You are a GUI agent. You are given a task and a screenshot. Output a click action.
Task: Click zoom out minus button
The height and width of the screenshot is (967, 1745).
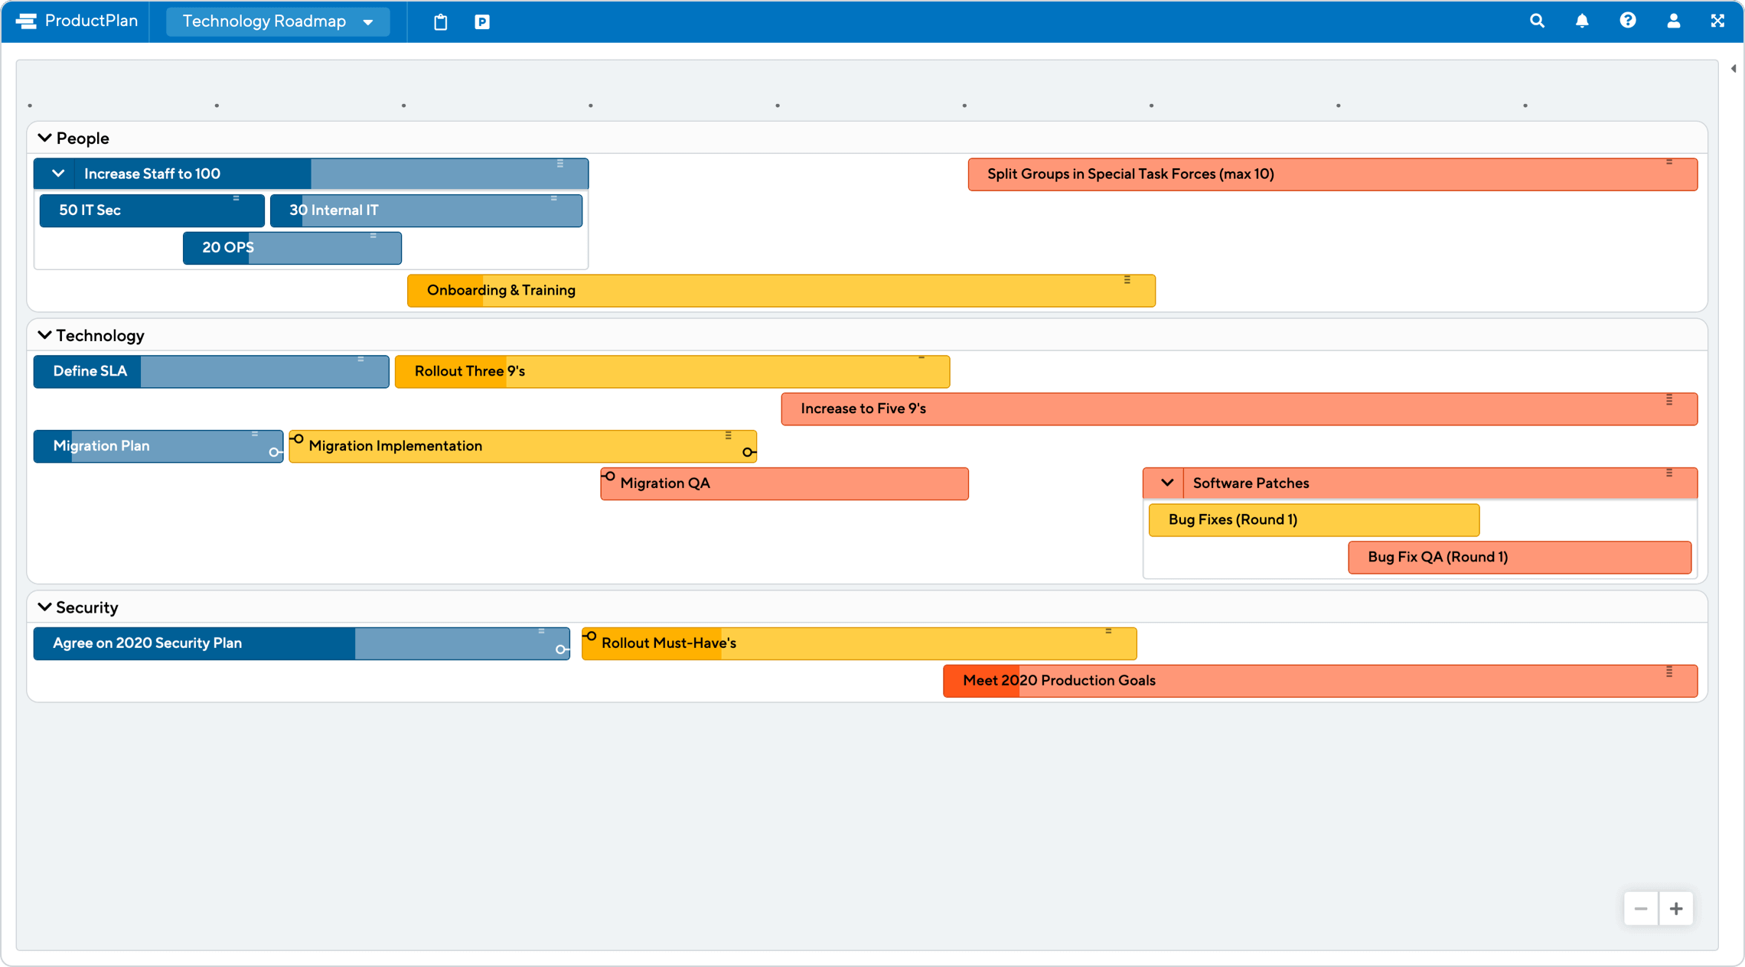coord(1642,909)
